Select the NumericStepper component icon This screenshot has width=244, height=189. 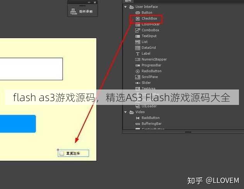[138, 59]
